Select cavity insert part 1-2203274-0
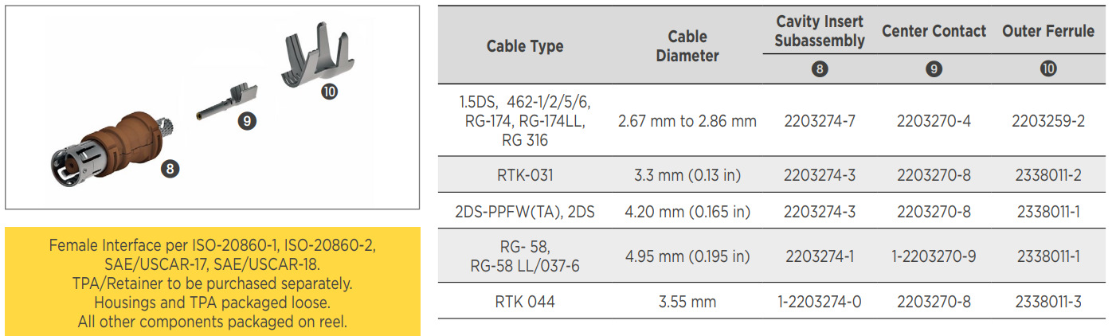 pos(820,303)
